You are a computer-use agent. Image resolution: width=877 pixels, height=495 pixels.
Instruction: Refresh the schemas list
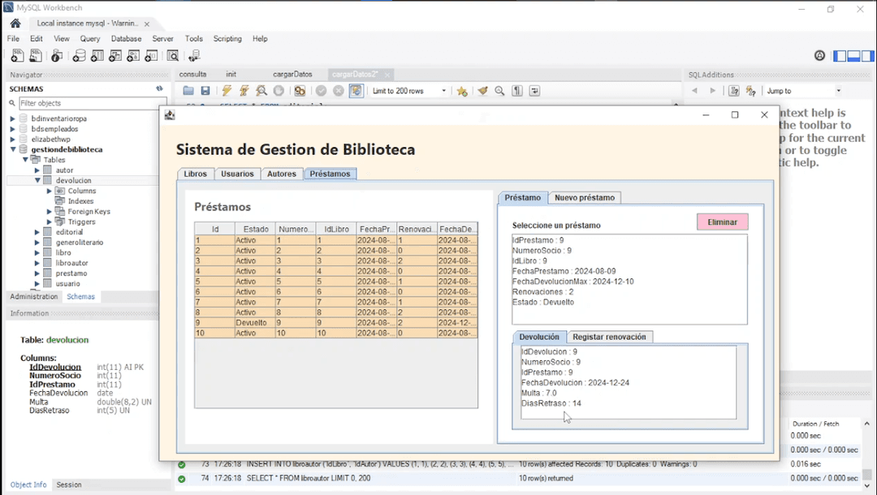click(x=159, y=88)
